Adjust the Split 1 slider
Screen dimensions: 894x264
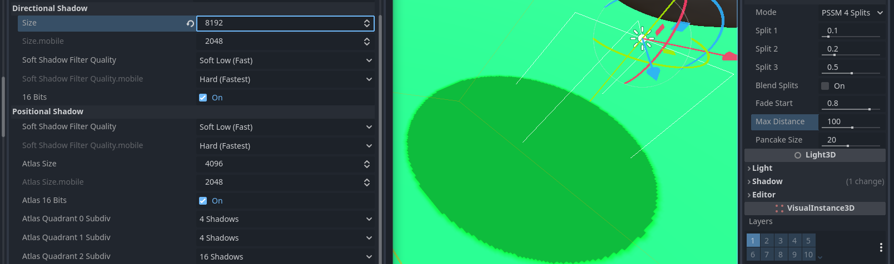coord(851,37)
